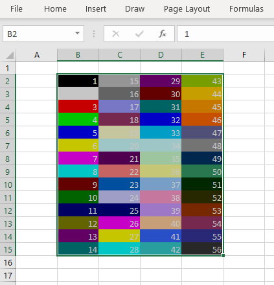Click the Name Box showing B2

(x=43, y=34)
